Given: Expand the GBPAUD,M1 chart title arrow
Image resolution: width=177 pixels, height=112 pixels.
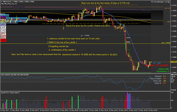Looking at the screenshot, I should (1, 2).
